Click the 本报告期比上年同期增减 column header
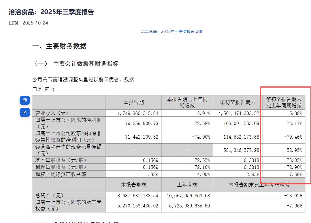This screenshot has width=311, height=223. pos(187,103)
